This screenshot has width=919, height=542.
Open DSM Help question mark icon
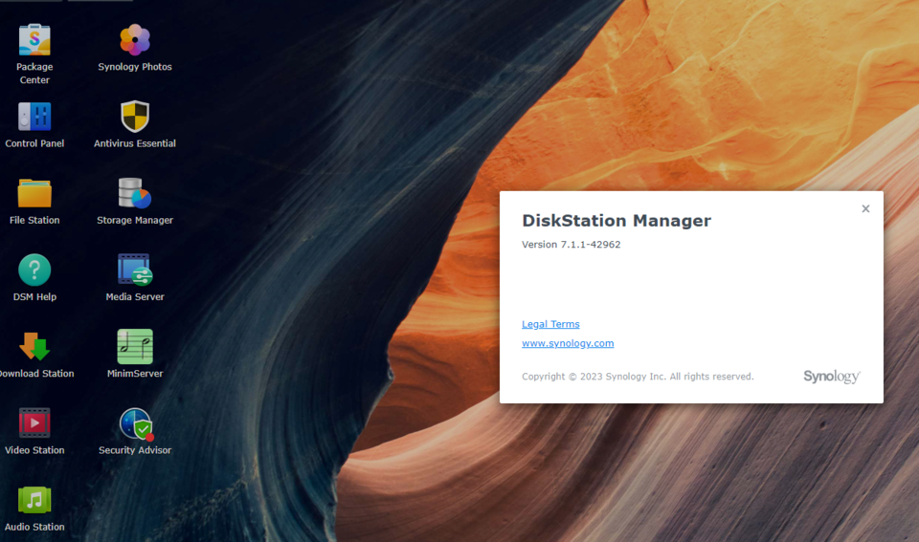pyautogui.click(x=34, y=270)
